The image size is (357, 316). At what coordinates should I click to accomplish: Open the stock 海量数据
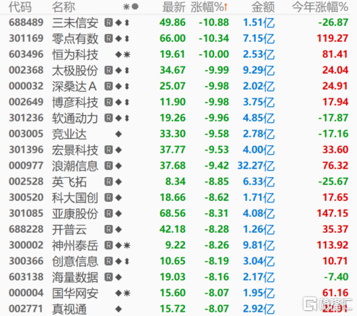pos(75,277)
